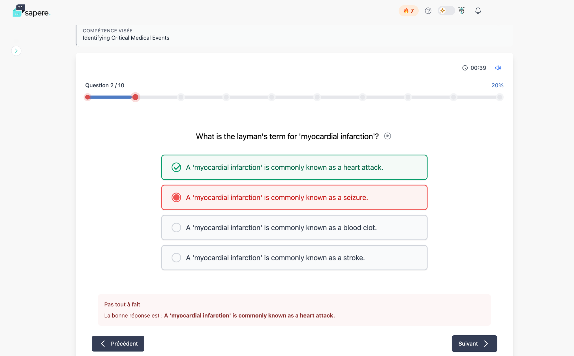Viewport: 574px width, 356px height.
Task: Expand the collapsed sidebar chevron
Action: (x=16, y=51)
